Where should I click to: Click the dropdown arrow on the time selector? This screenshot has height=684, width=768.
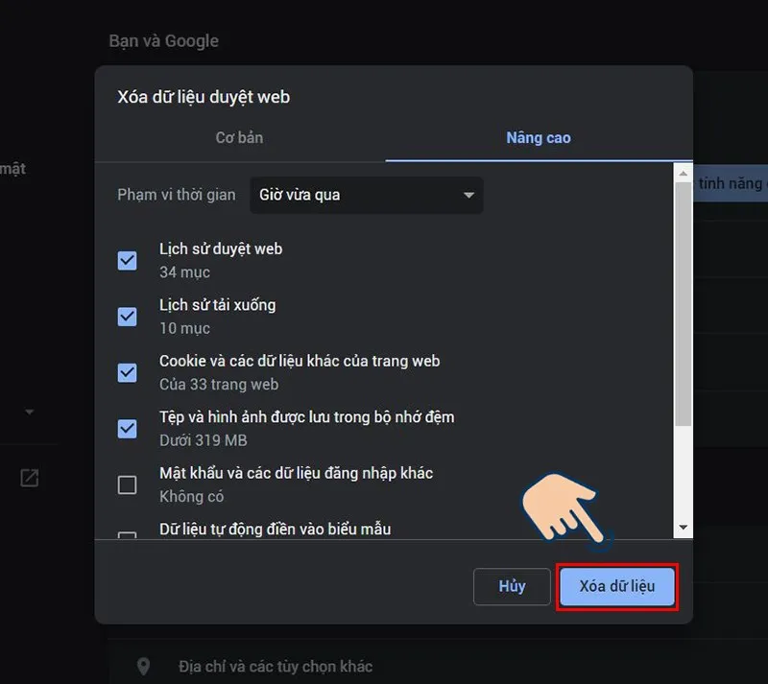click(469, 195)
